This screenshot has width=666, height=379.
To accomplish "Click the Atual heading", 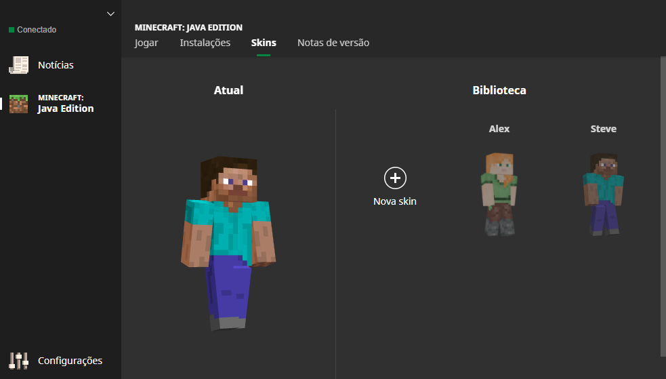I will tap(228, 90).
